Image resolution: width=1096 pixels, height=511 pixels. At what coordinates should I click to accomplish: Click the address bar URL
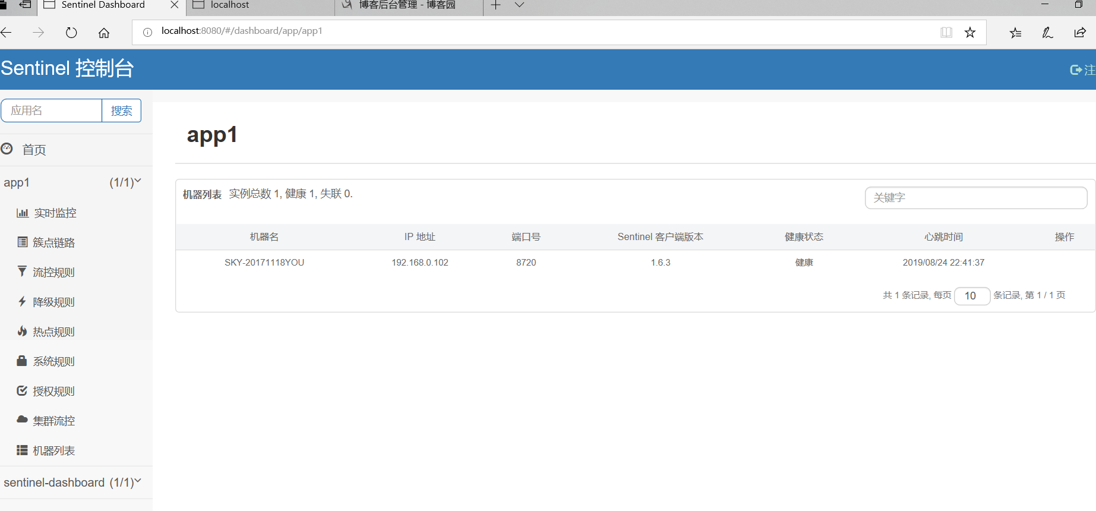(x=242, y=31)
